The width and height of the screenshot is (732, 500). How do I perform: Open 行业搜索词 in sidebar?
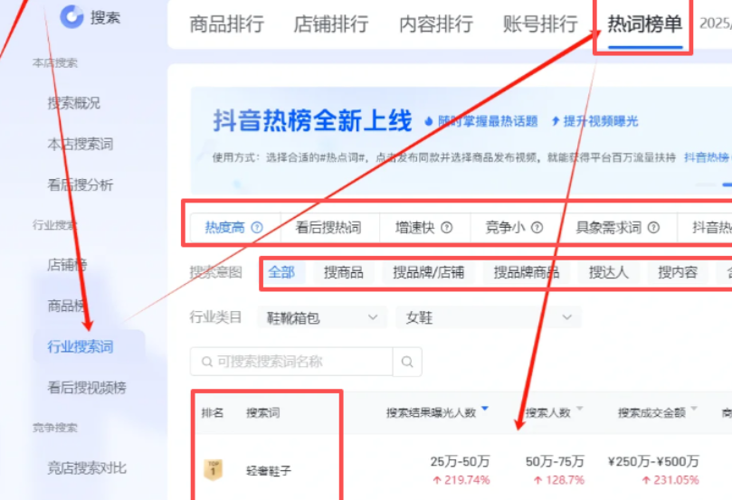tap(89, 346)
